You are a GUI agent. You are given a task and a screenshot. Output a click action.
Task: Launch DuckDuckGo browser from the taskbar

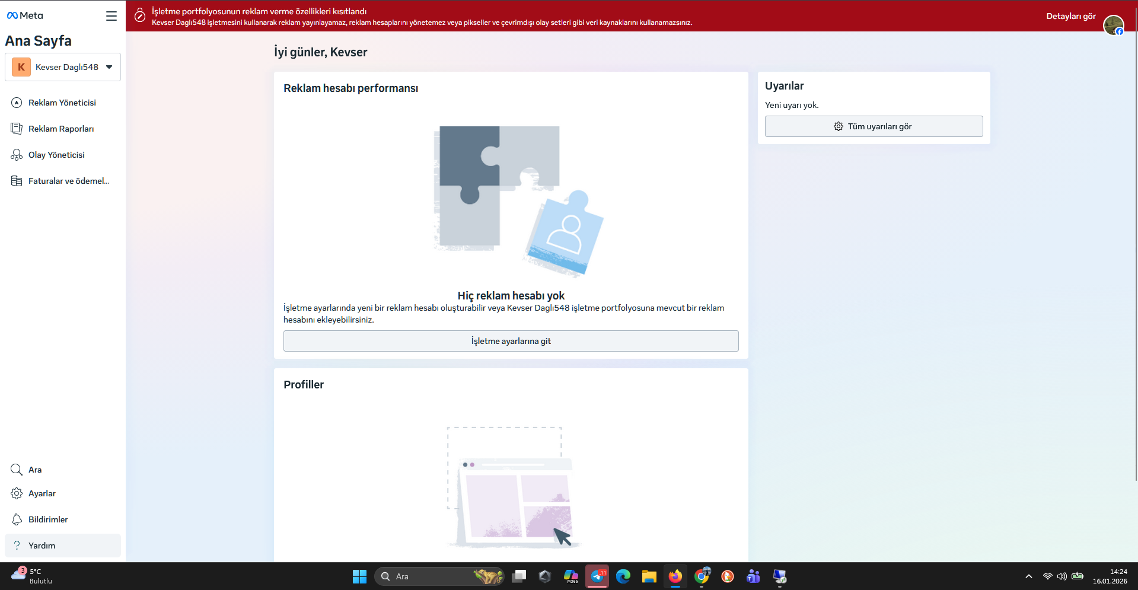728,576
